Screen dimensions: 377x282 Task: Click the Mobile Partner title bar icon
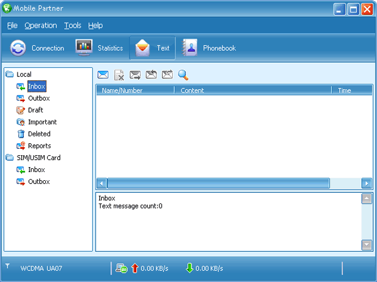click(x=7, y=8)
